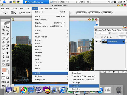
Task: Click the background color swatch
Action: pos(7,73)
